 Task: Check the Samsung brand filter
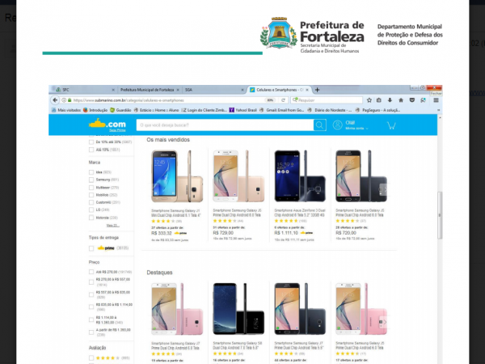pyautogui.click(x=91, y=180)
